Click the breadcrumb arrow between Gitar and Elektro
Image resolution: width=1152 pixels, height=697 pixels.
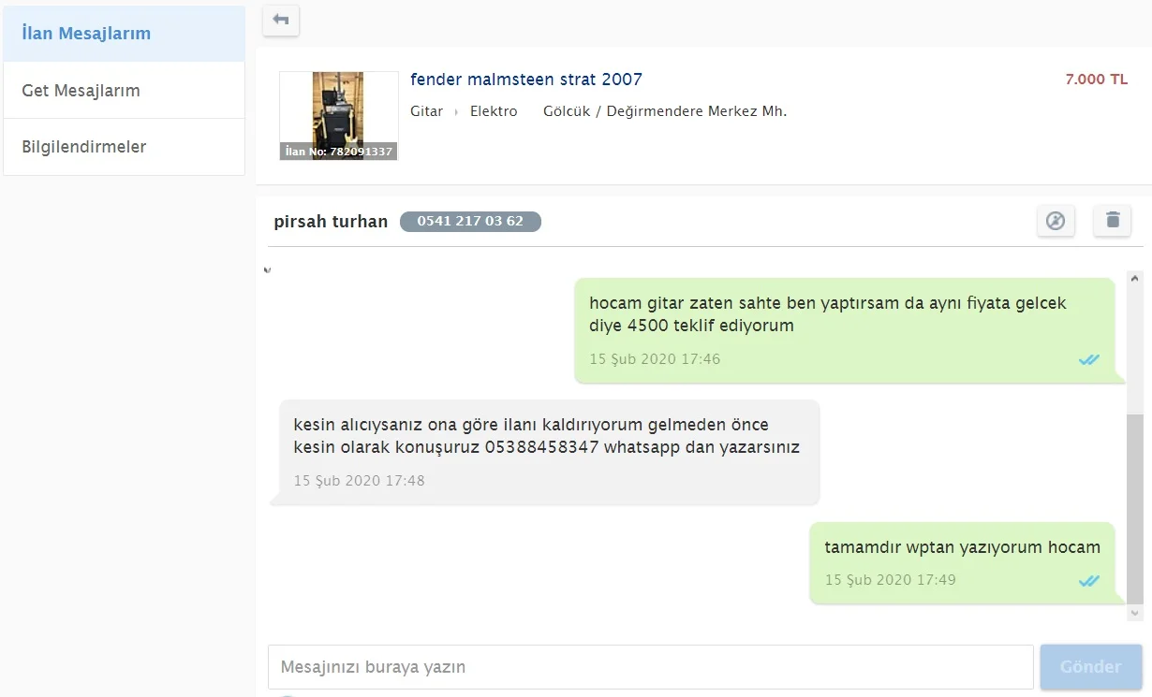(457, 112)
